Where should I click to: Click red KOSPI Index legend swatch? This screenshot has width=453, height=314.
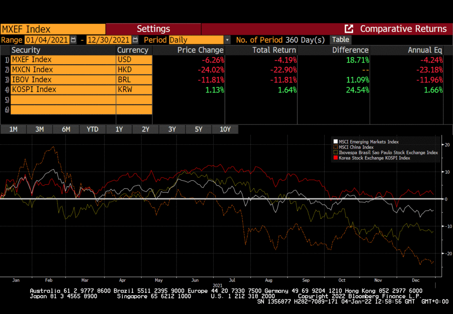click(335, 158)
